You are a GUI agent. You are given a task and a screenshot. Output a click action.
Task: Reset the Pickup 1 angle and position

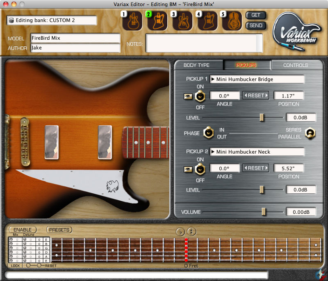pyautogui.click(x=256, y=95)
